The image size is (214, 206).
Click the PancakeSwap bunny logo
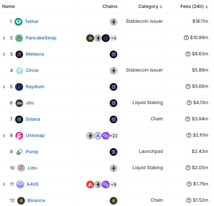(x=19, y=38)
